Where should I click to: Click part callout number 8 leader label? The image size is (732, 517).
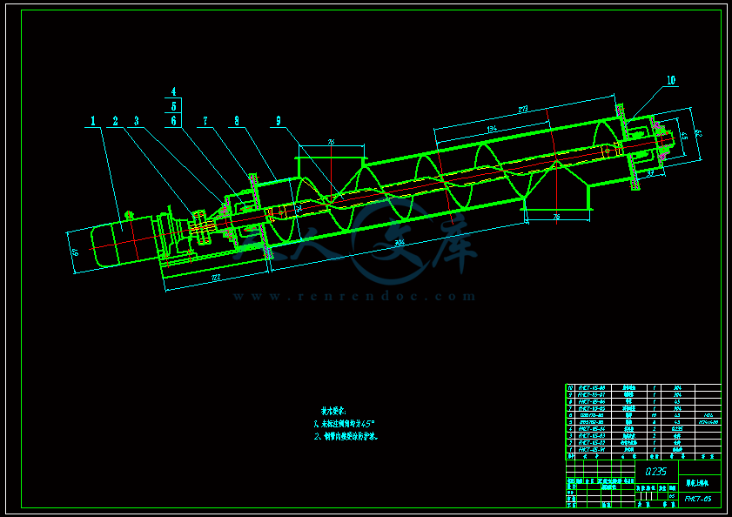coord(237,121)
